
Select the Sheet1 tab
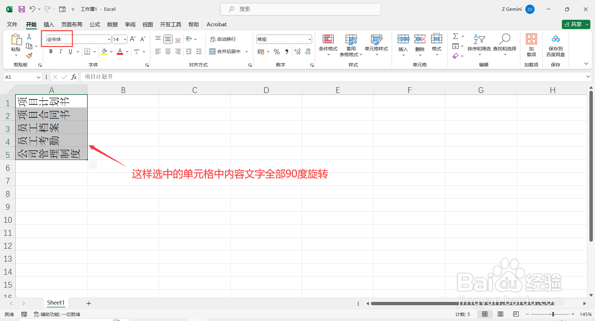(56, 303)
